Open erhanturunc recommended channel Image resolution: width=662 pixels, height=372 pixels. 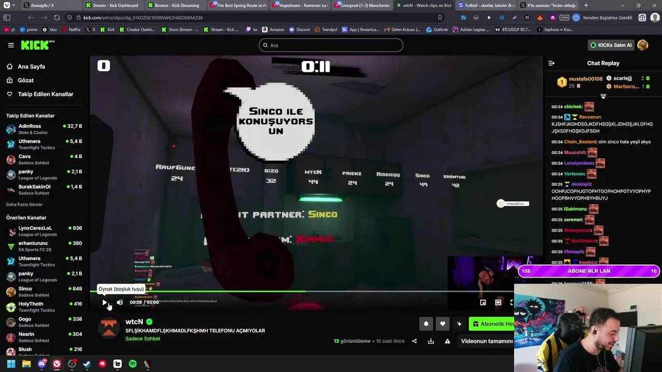44,246
